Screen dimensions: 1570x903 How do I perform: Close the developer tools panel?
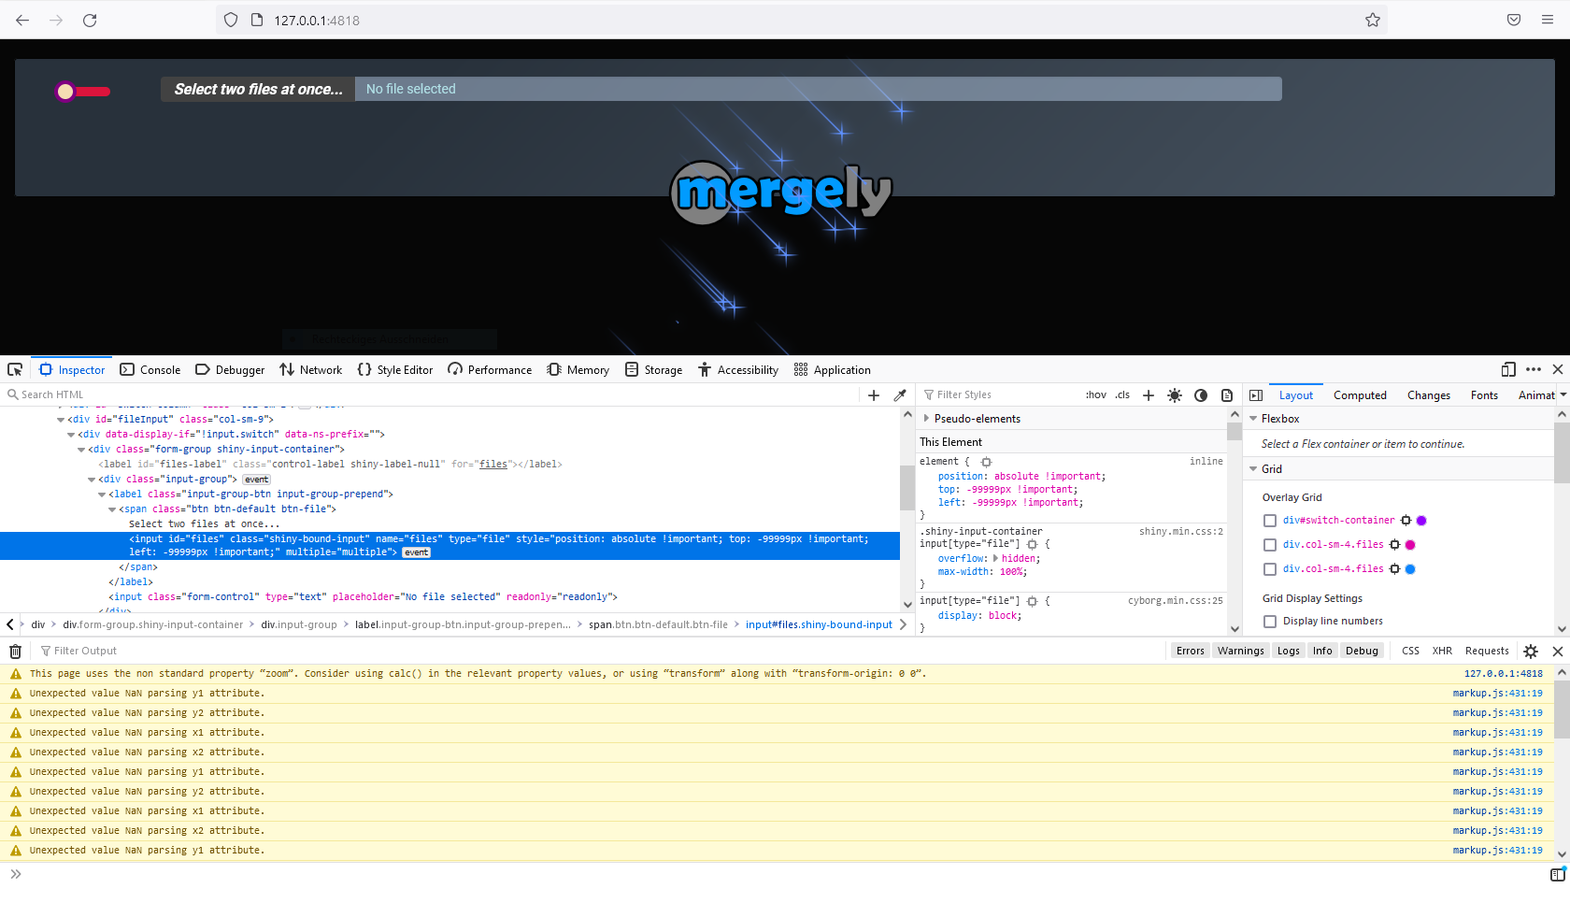(x=1558, y=369)
